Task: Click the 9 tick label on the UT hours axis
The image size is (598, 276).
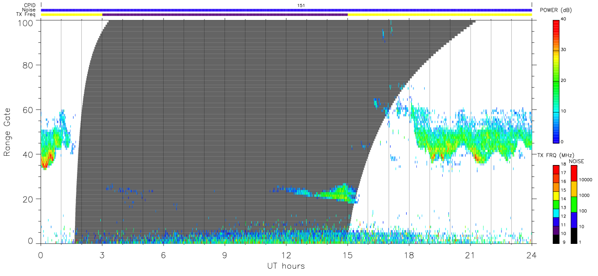Action: (x=225, y=255)
